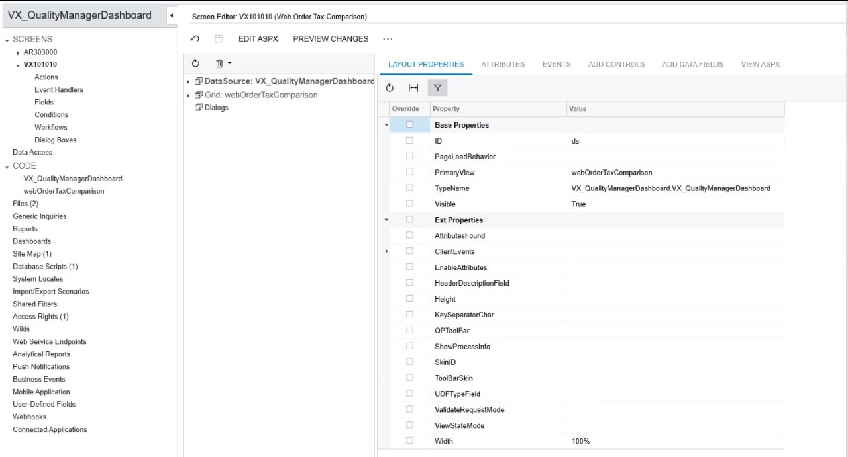Image resolution: width=848 pixels, height=457 pixels.
Task: Refresh the control tree panel
Action: click(195, 63)
